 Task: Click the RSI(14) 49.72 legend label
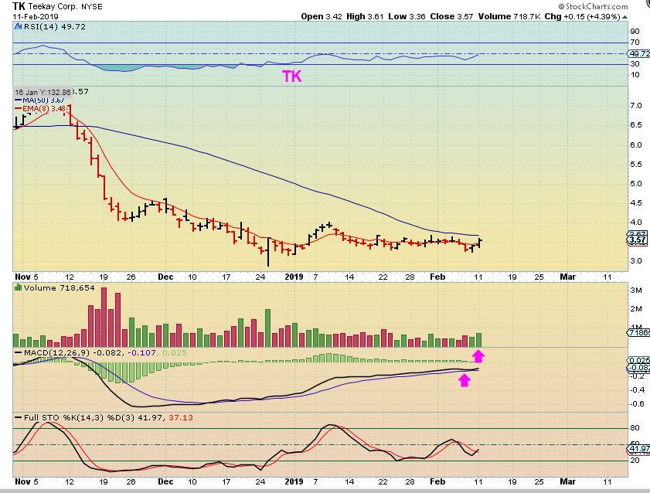[55, 27]
